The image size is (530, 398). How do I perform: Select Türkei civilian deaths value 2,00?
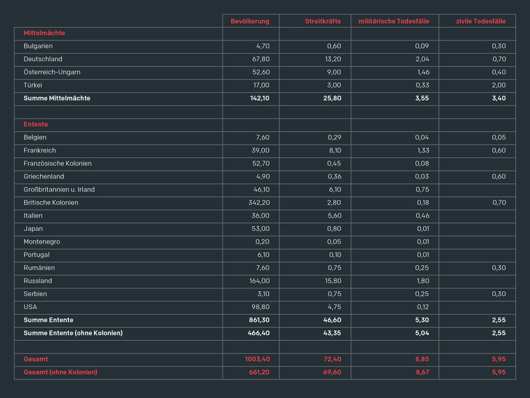499,86
